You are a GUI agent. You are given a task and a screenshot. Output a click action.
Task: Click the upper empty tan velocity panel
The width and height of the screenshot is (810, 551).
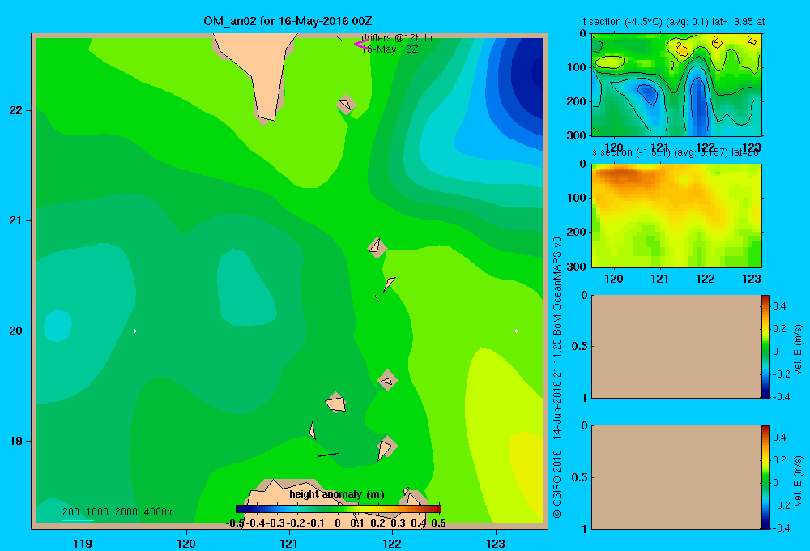pos(676,346)
